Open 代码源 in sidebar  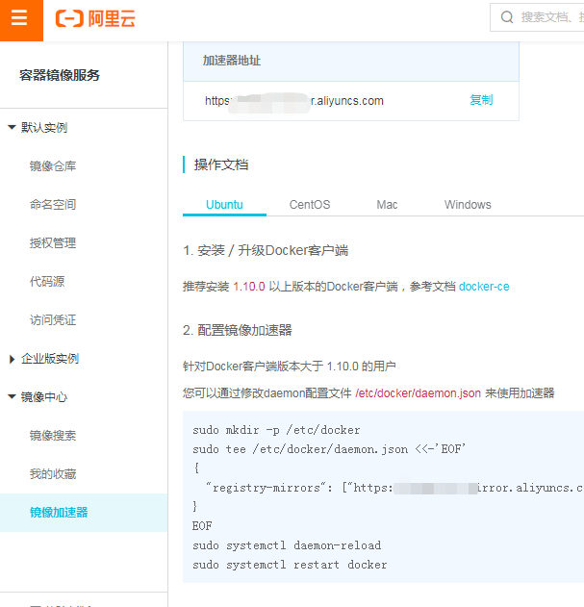(x=47, y=282)
